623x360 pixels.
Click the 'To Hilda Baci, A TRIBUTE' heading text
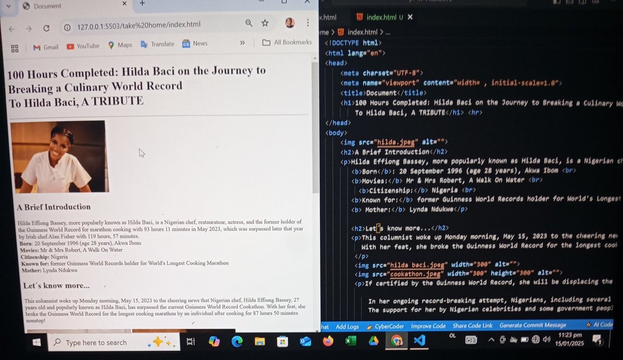[76, 101]
